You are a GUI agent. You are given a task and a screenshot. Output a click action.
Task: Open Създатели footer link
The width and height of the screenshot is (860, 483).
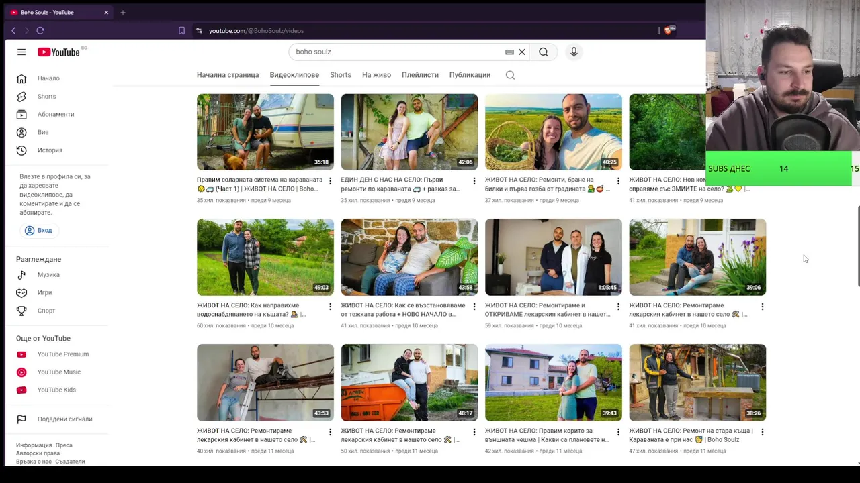pos(70,462)
